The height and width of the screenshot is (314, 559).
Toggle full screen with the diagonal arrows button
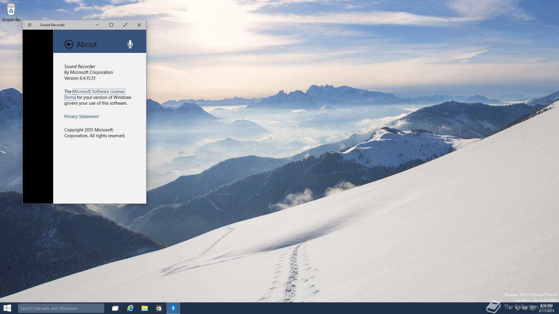(125, 25)
